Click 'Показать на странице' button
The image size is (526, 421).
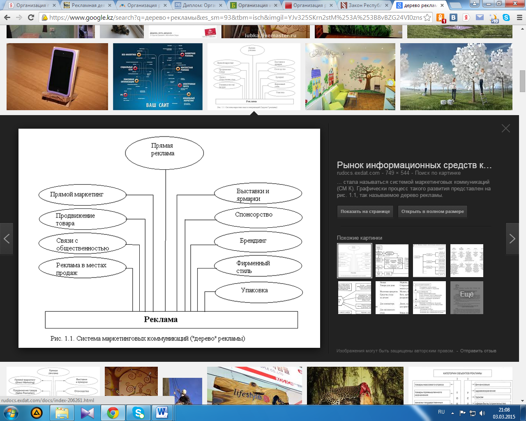[x=365, y=212]
